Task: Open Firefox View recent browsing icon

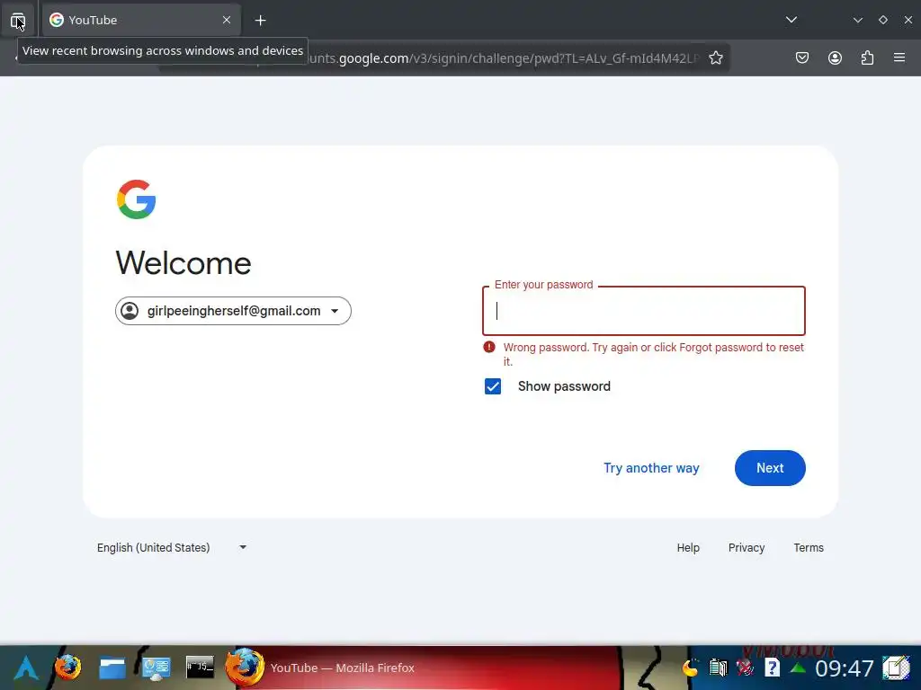Action: (18, 22)
